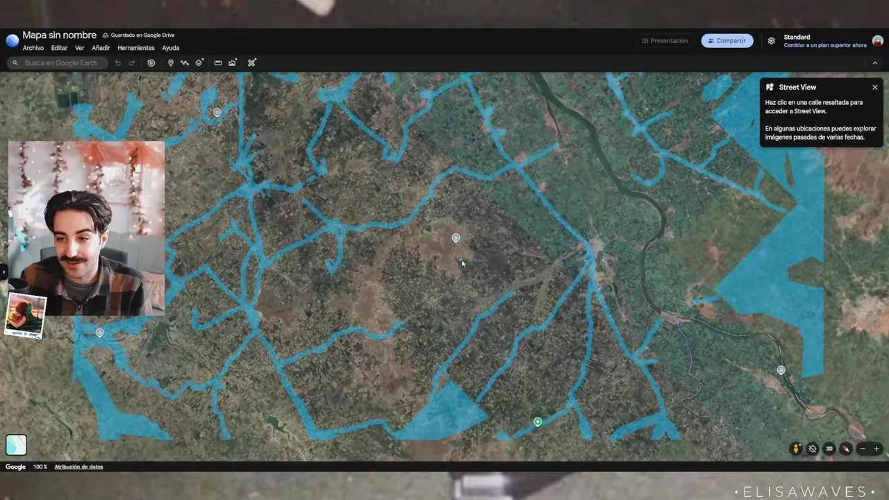
Task: Open settings gear in header
Action: pos(771,41)
